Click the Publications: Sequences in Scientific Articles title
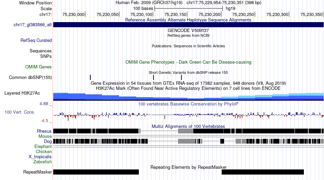This screenshot has height=180, width=324. click(188, 46)
